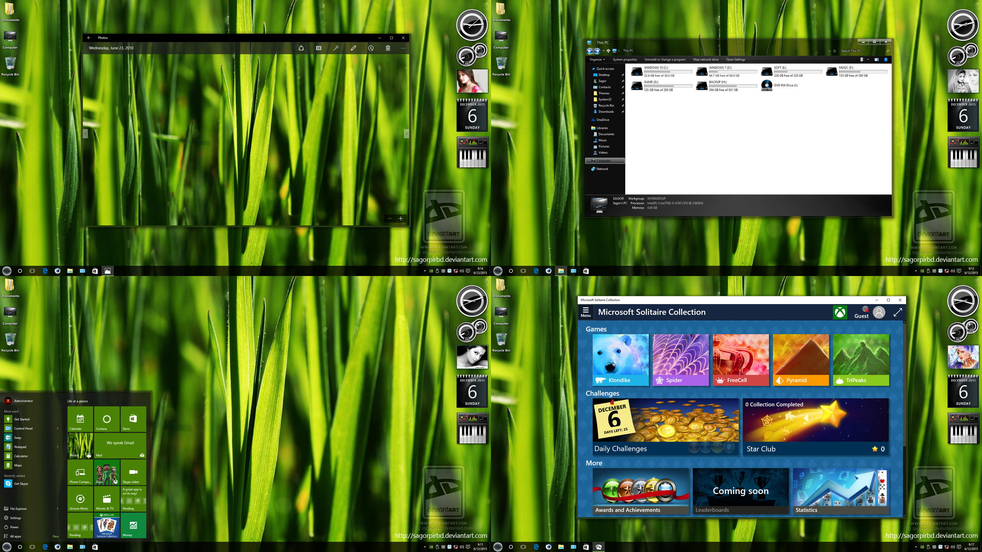Expand the Control Panel jump list chevron
Viewport: 982px width, 552px height.
(58, 428)
